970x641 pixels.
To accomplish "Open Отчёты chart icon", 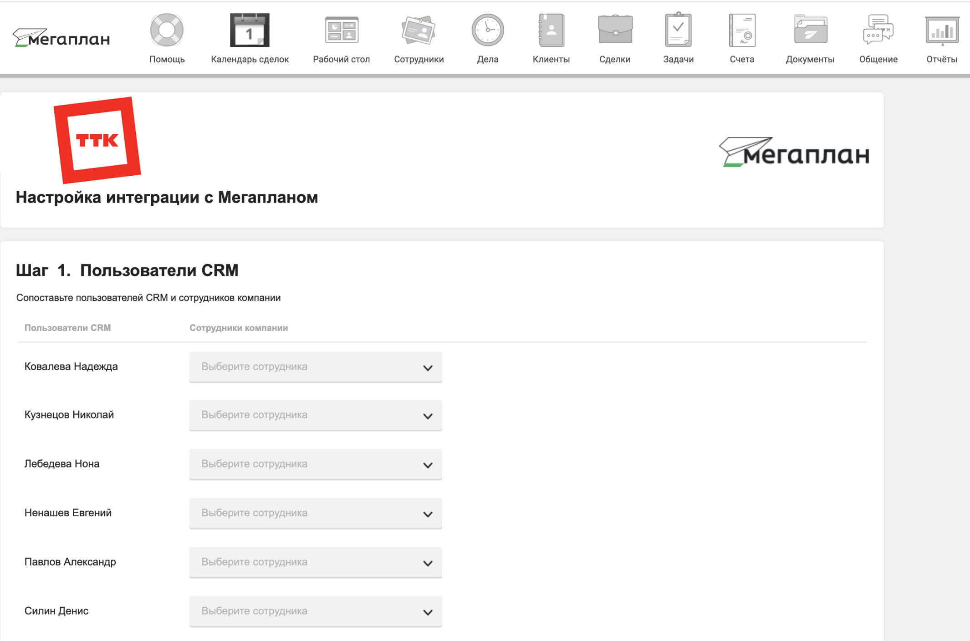I will (x=942, y=31).
